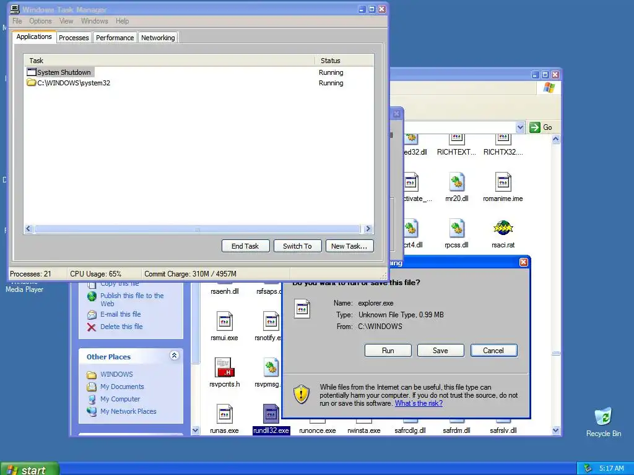Select the System Shutdown task icon
This screenshot has height=475, width=634.
(x=32, y=72)
